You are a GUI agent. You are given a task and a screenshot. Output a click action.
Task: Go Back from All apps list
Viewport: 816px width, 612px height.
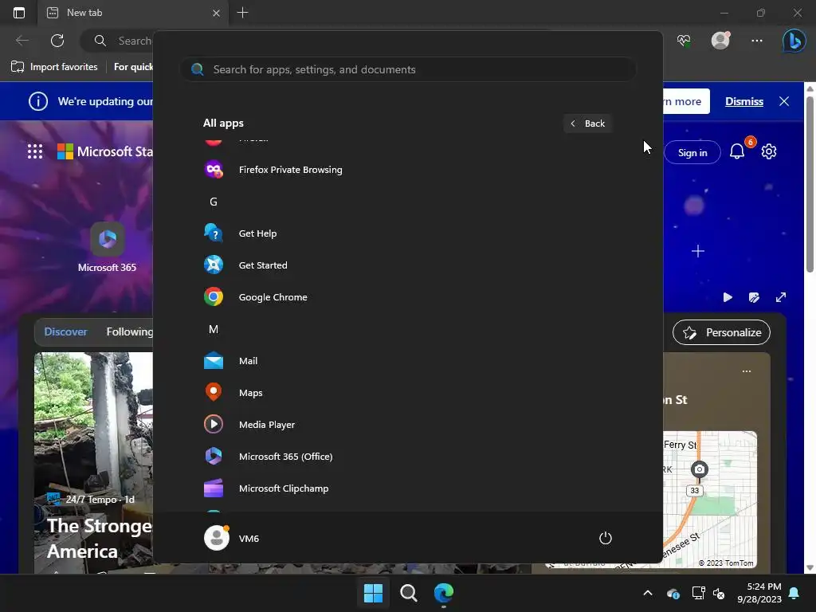point(587,124)
